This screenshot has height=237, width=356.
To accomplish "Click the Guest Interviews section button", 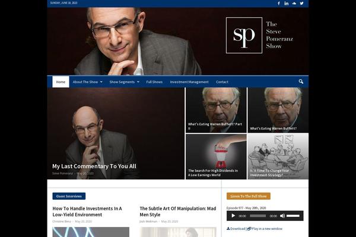I will pyautogui.click(x=69, y=196).
